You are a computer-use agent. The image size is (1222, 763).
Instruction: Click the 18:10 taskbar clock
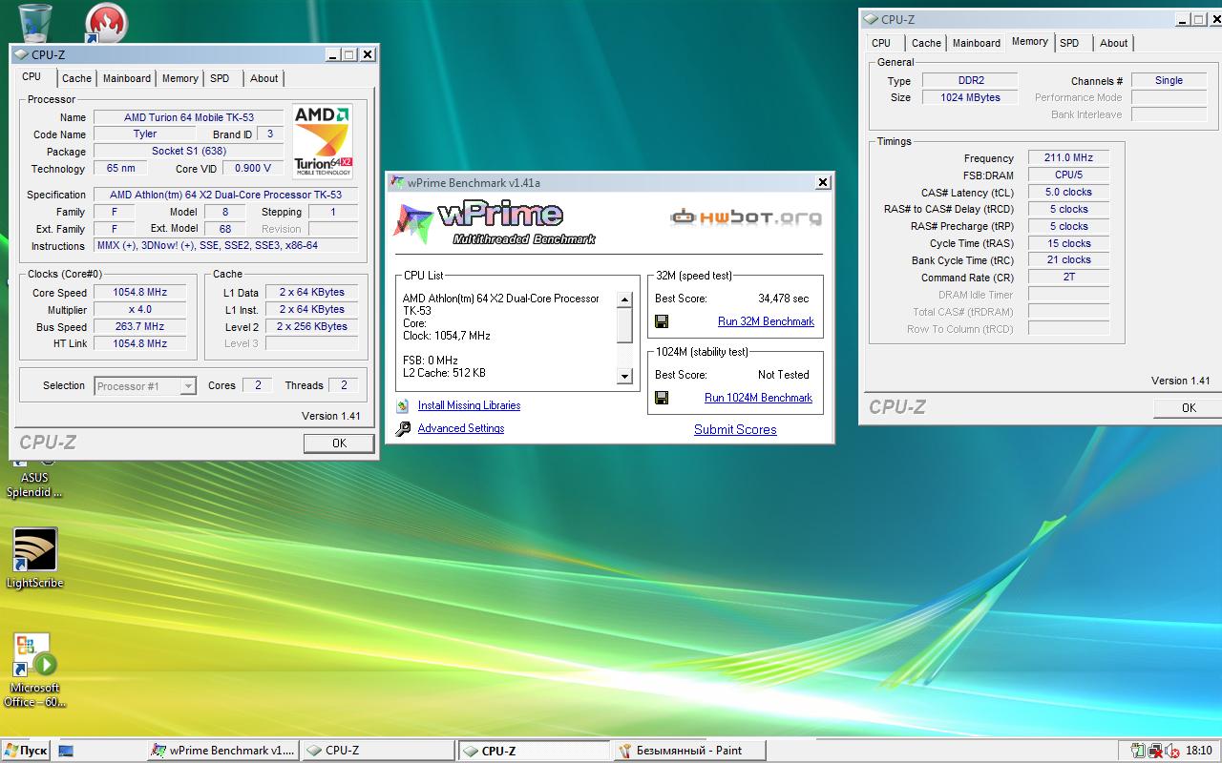pyautogui.click(x=1199, y=751)
